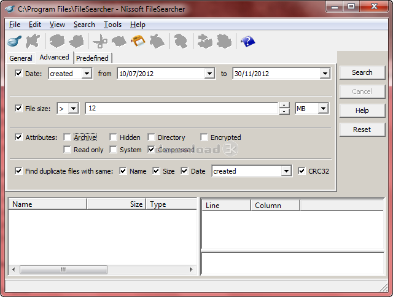The image size is (393, 297).
Task: Uncheck the Compressed attribute checkbox
Action: 151,150
